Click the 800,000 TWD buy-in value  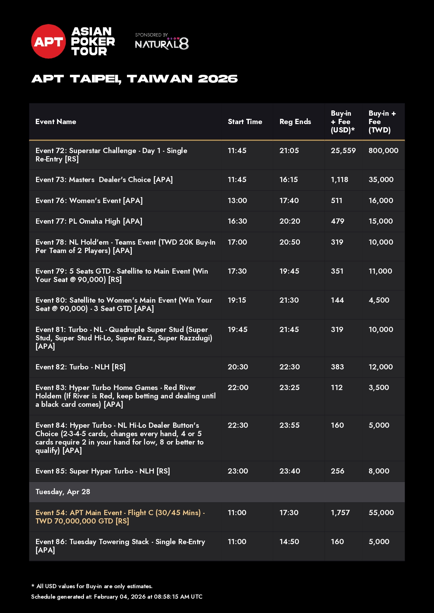(383, 151)
